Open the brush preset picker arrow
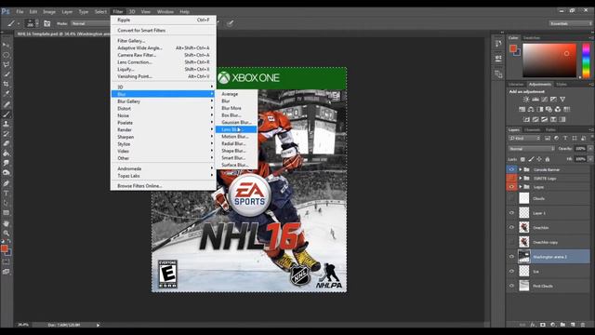The height and width of the screenshot is (335, 595). [x=37, y=23]
